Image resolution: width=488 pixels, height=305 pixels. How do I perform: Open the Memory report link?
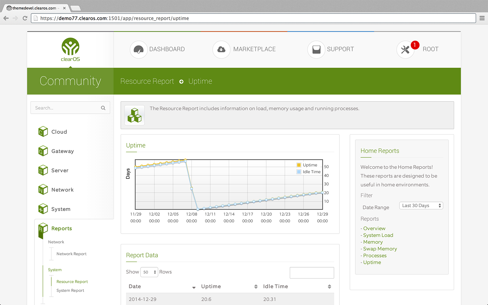coord(373,242)
